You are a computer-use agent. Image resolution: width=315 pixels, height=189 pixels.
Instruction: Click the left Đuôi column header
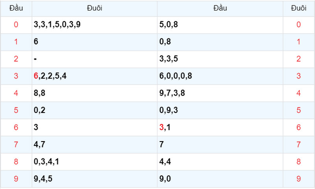(x=94, y=8)
